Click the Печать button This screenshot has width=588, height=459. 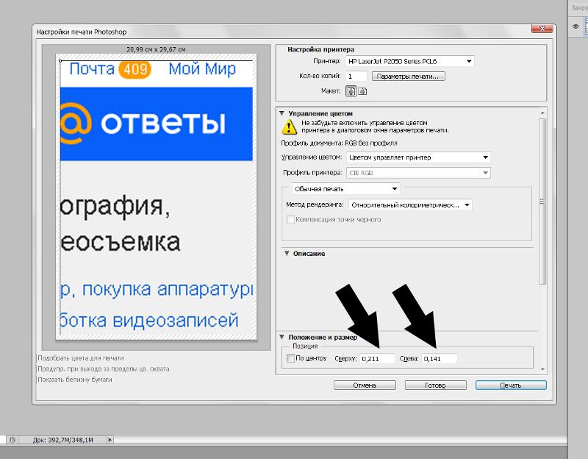click(x=511, y=385)
